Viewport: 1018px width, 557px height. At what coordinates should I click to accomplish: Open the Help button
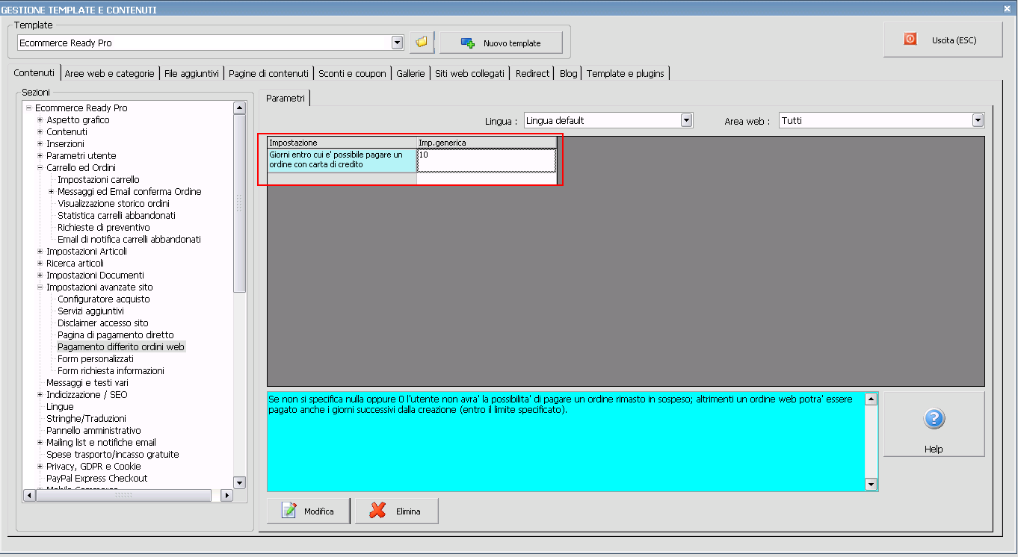(934, 424)
